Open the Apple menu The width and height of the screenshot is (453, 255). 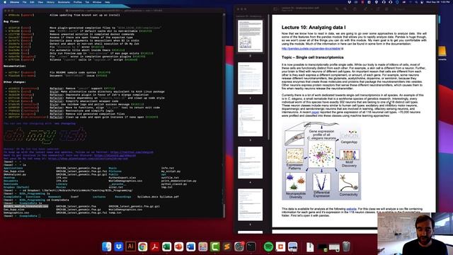tap(5, 2)
